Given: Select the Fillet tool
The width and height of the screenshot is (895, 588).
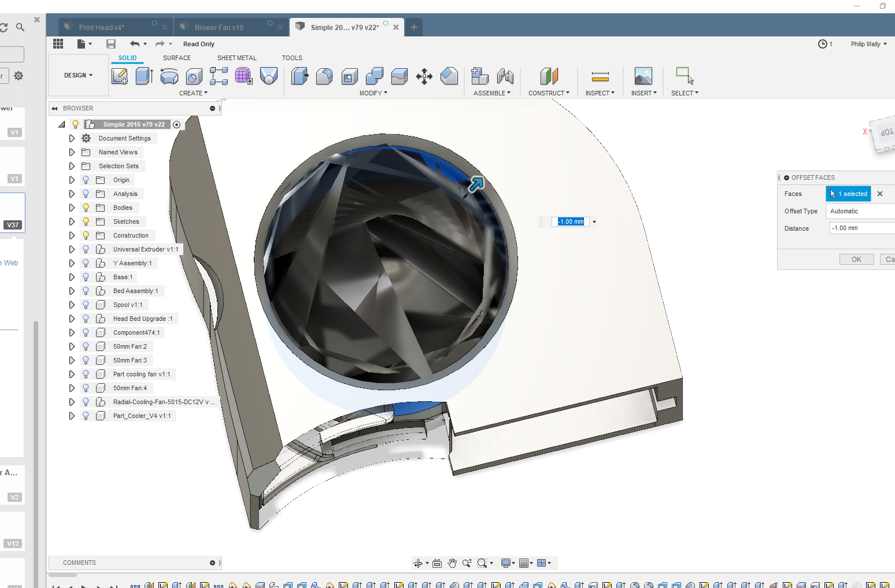Looking at the screenshot, I should pos(324,76).
